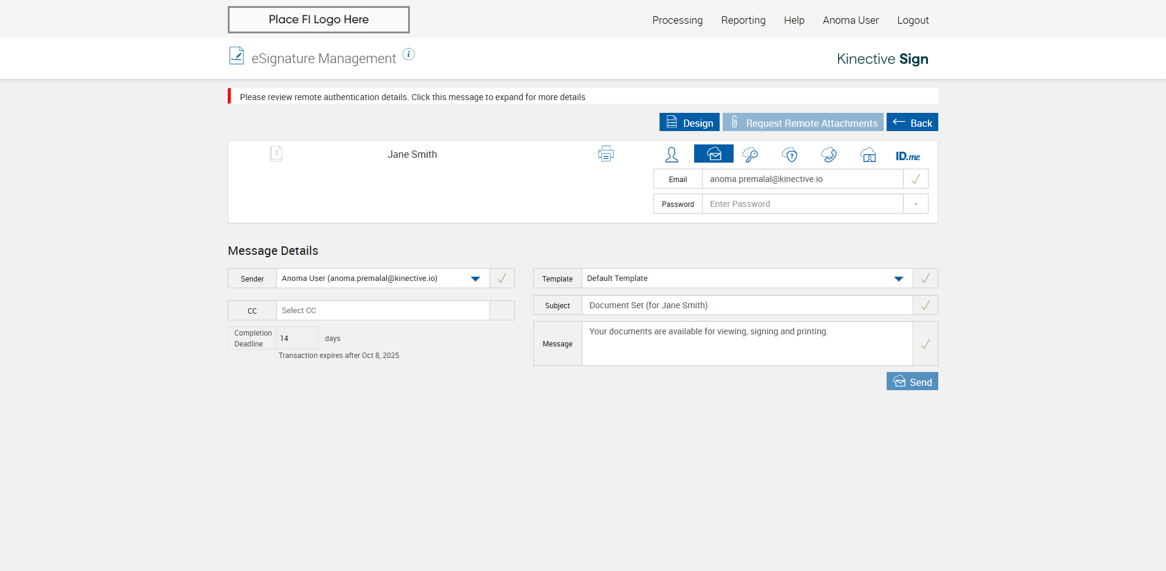1166x571 pixels.
Task: Click the Back button
Action: pyautogui.click(x=912, y=123)
